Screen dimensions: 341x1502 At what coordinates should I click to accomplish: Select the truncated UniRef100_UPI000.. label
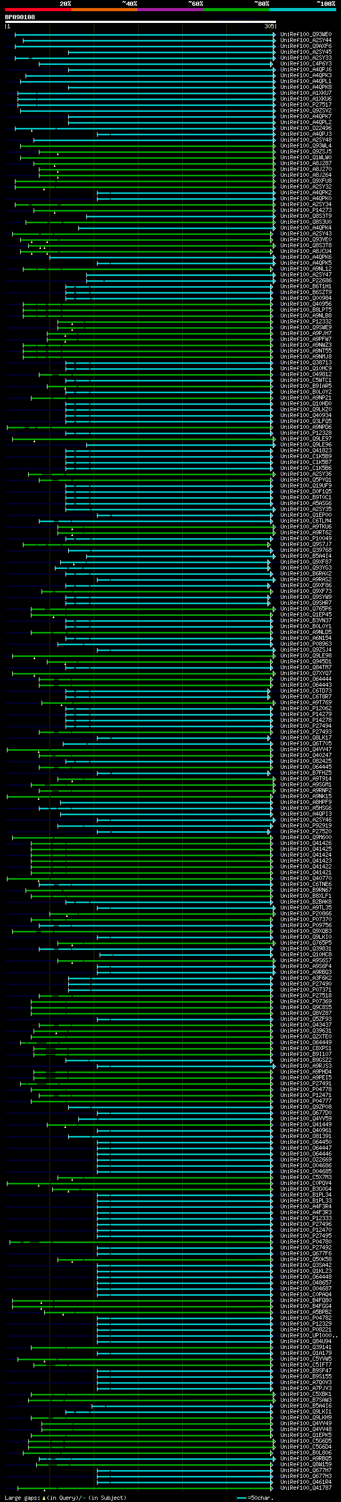pyautogui.click(x=309, y=1335)
